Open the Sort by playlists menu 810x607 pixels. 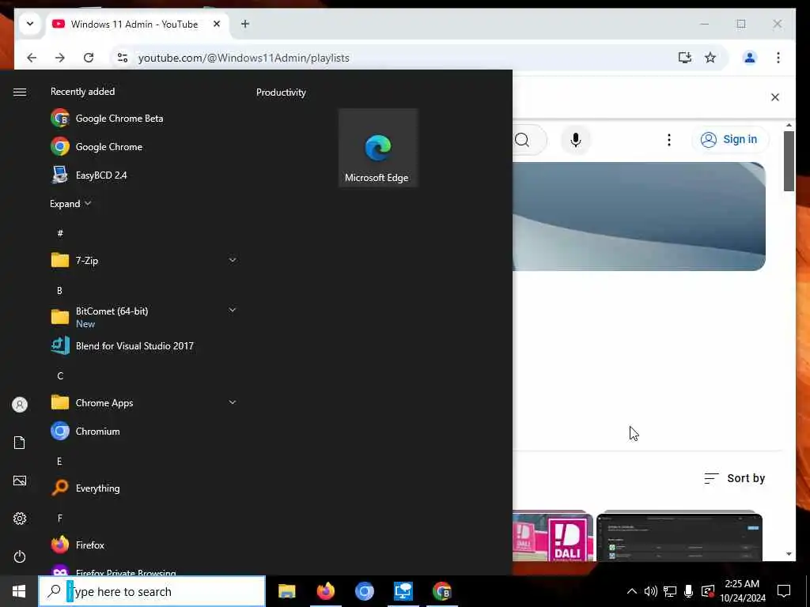click(x=734, y=478)
